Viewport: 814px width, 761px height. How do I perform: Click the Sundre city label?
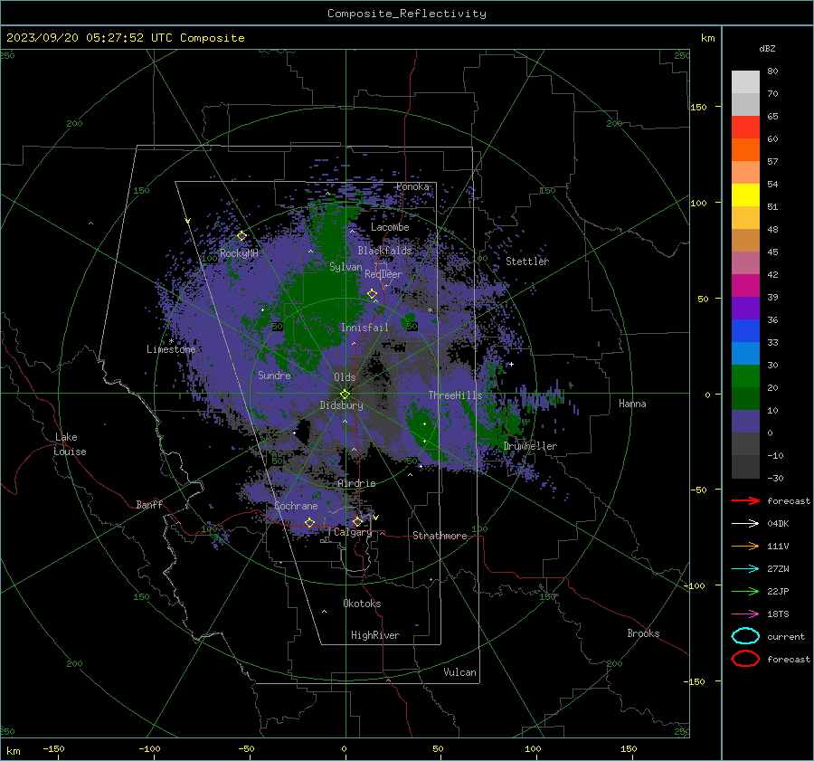tap(274, 375)
